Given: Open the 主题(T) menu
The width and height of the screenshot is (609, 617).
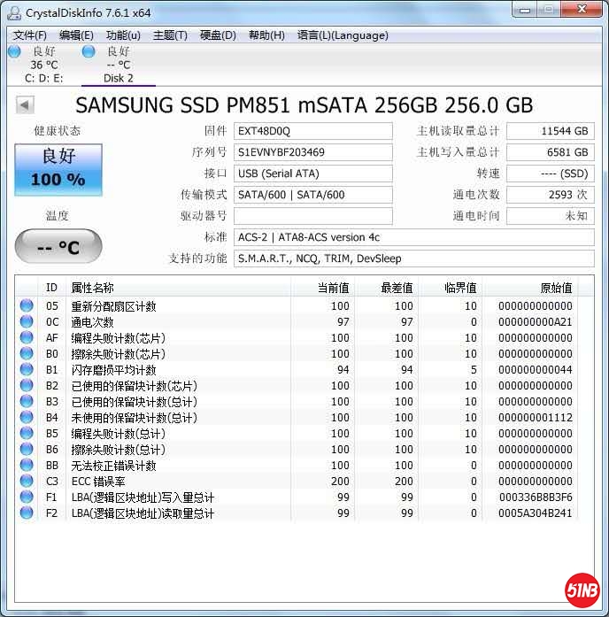Looking at the screenshot, I should tap(170, 35).
